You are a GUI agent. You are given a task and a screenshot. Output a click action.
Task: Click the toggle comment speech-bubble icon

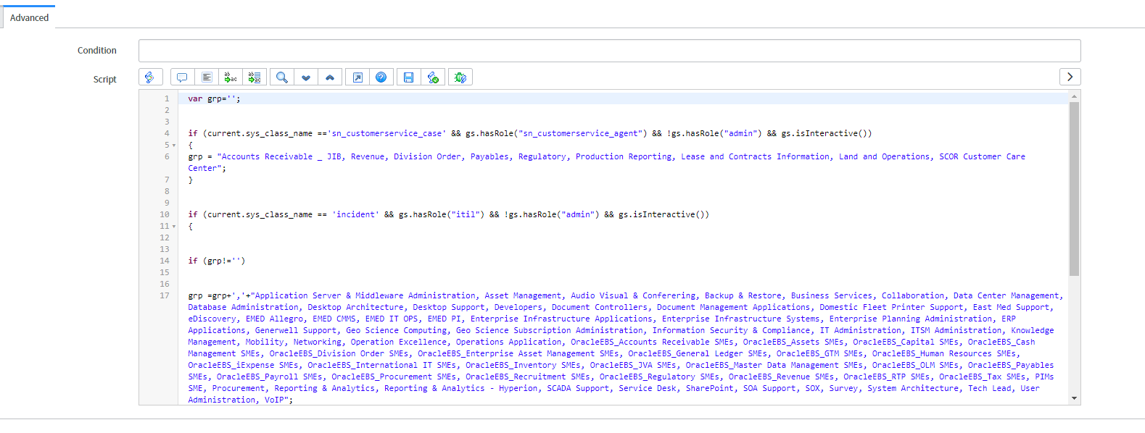tap(182, 77)
